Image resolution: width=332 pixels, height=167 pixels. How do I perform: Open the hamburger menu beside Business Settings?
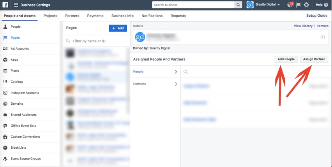(16, 5)
